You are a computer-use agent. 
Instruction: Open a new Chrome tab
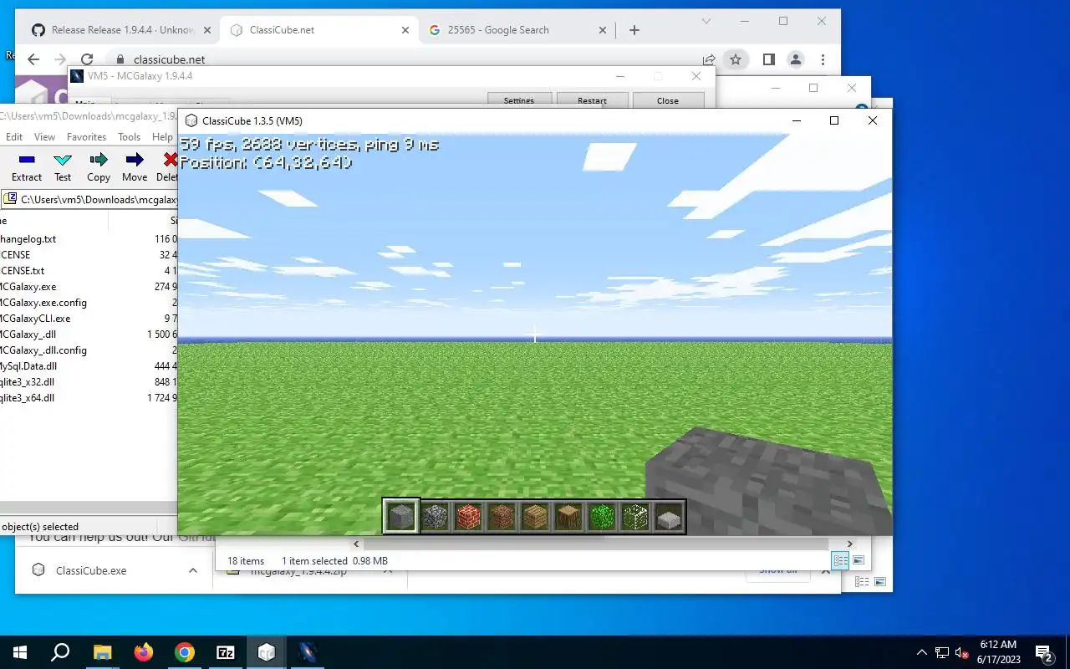click(634, 30)
